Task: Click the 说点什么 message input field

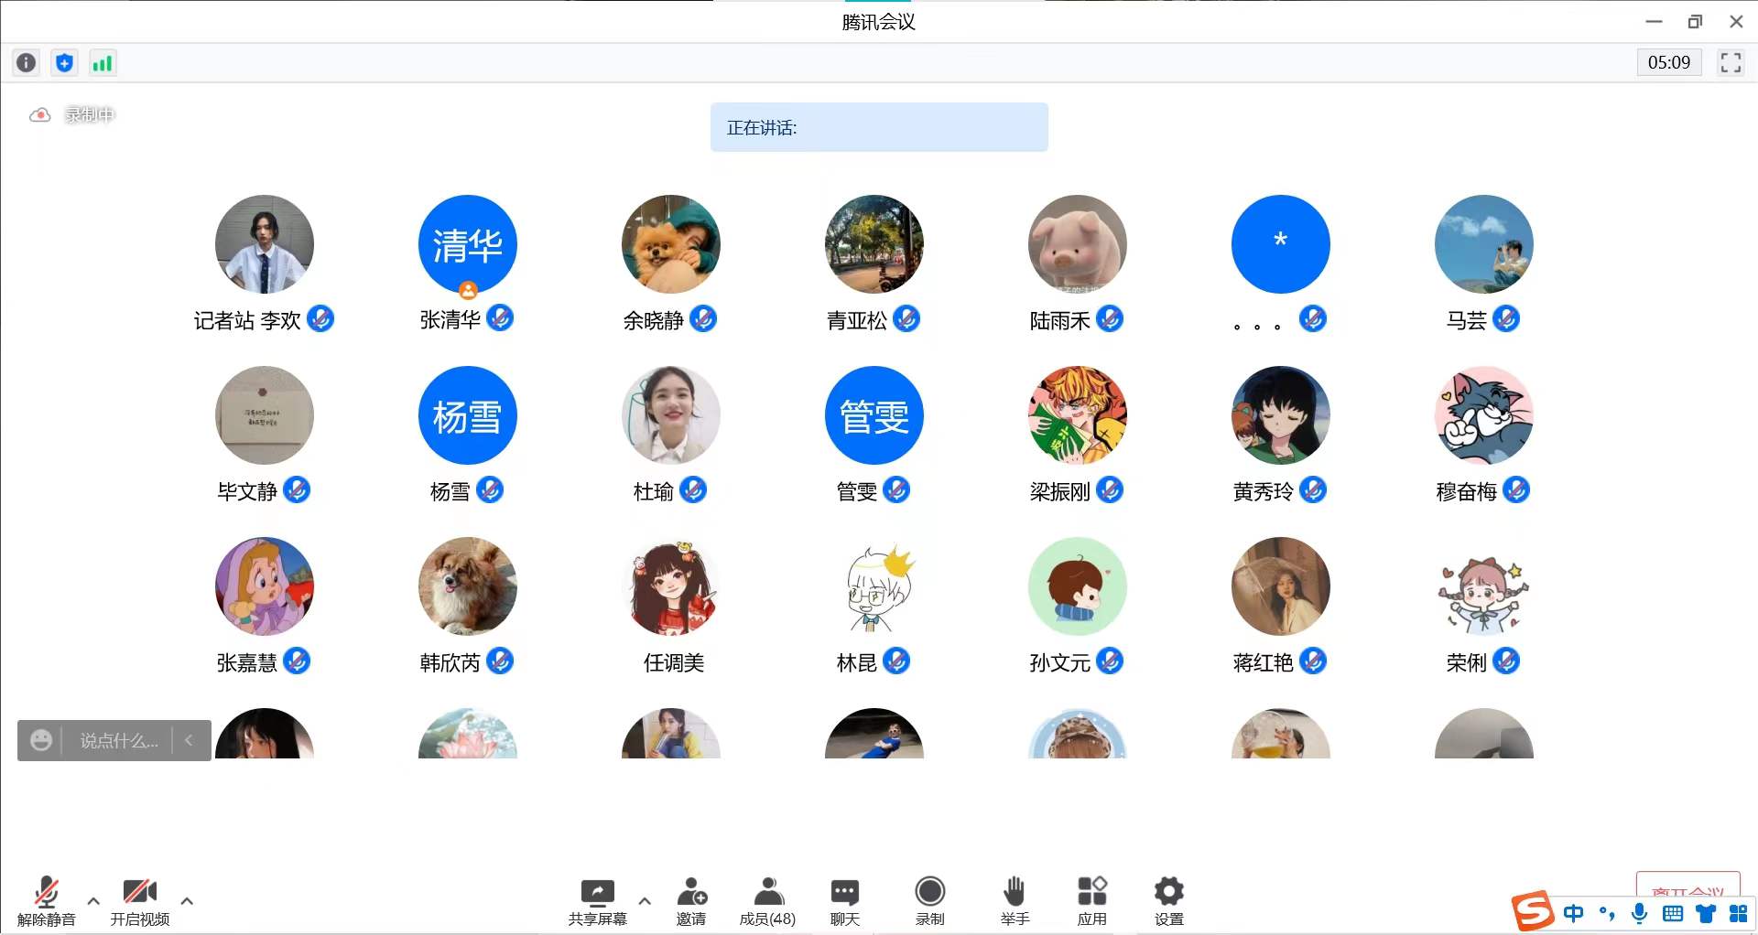Action: (x=119, y=740)
